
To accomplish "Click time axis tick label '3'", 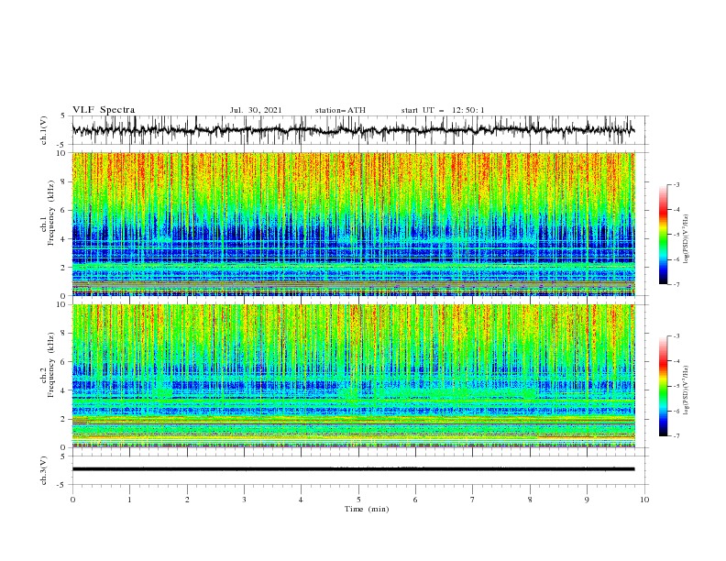I will pyautogui.click(x=244, y=500).
